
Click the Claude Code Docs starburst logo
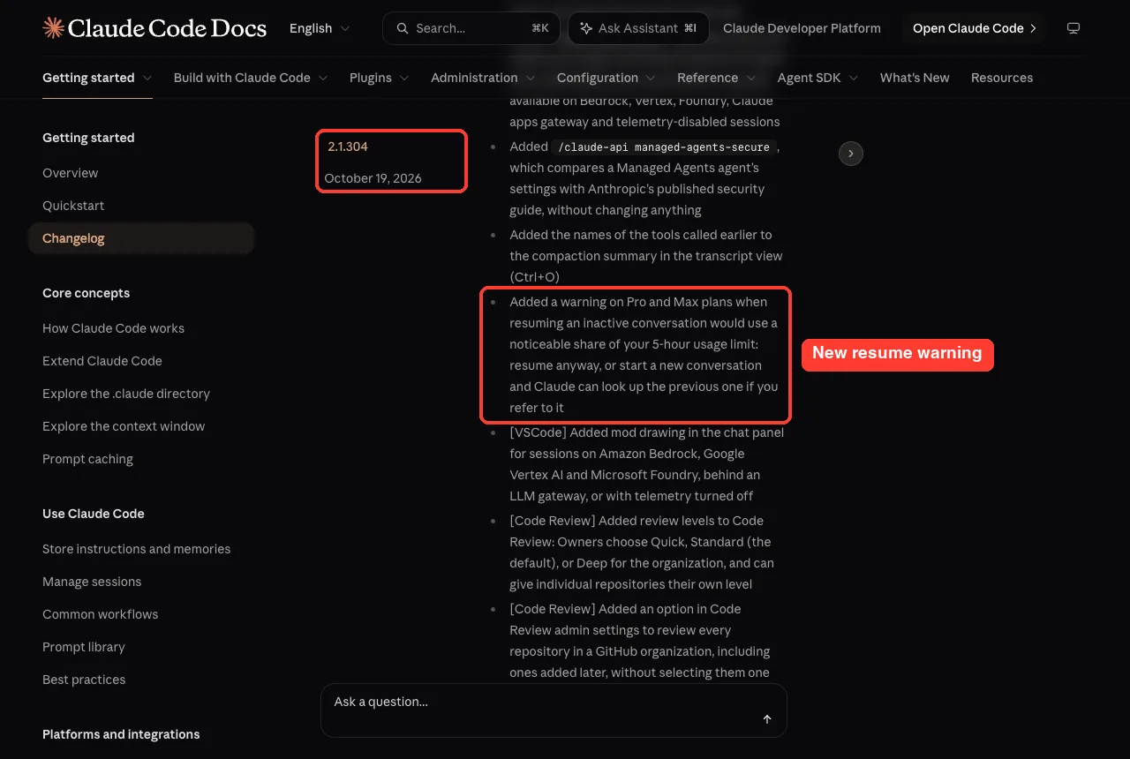pos(53,28)
